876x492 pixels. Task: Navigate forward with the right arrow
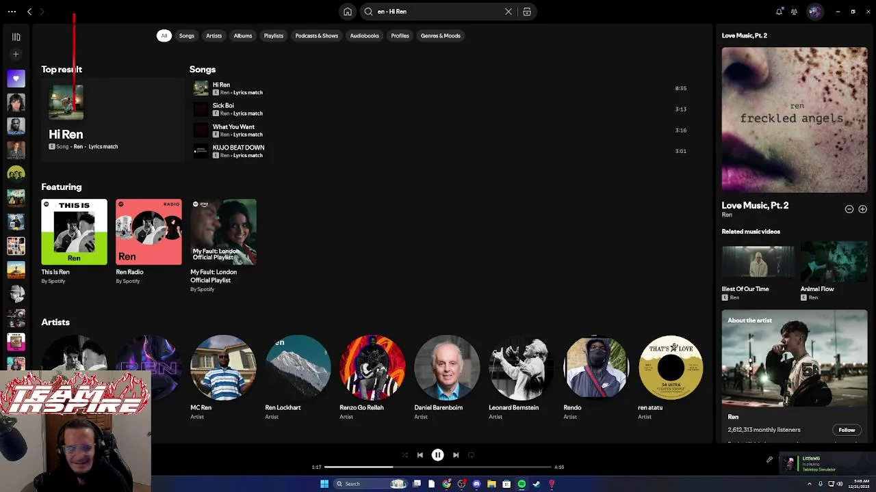point(42,12)
